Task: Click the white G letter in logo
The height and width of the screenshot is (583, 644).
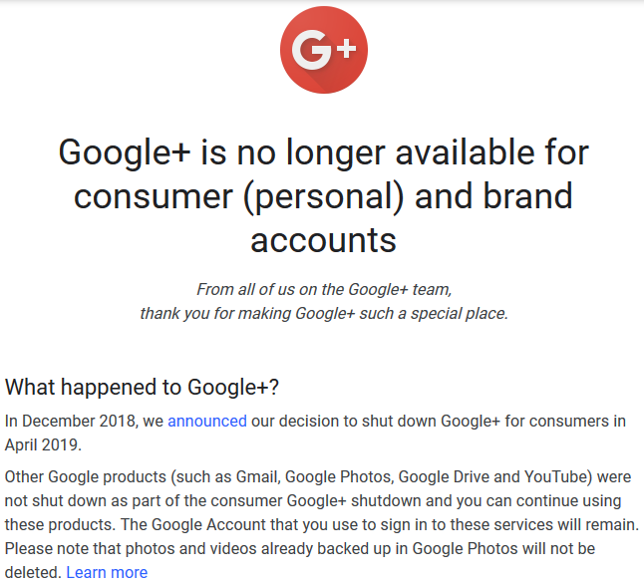Action: click(311, 50)
